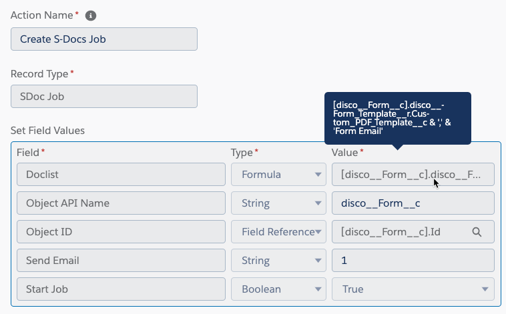
Task: Click the 'Action Name' label
Action: coord(41,15)
